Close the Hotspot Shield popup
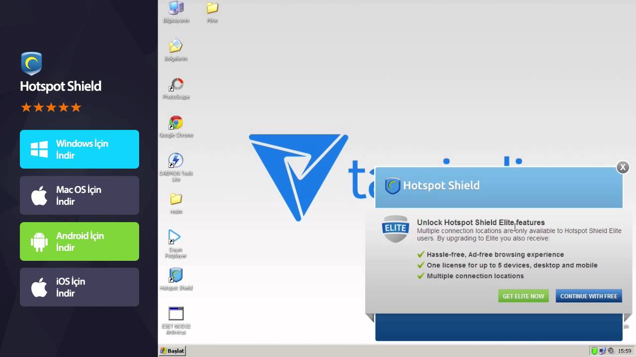This screenshot has width=636, height=357. click(x=623, y=168)
